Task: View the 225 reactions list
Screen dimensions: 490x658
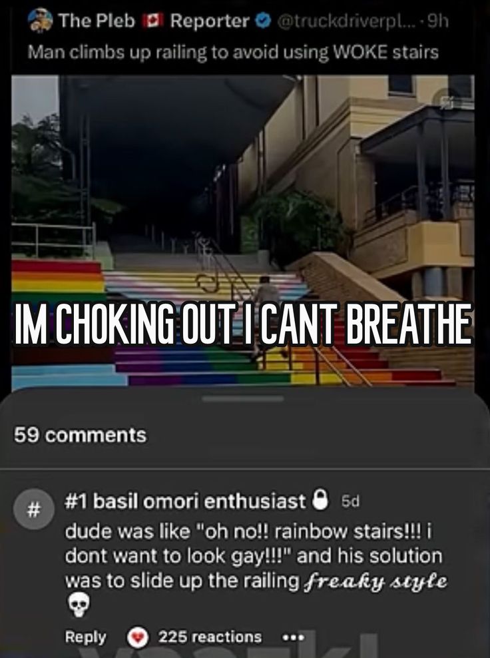Action: click(210, 637)
